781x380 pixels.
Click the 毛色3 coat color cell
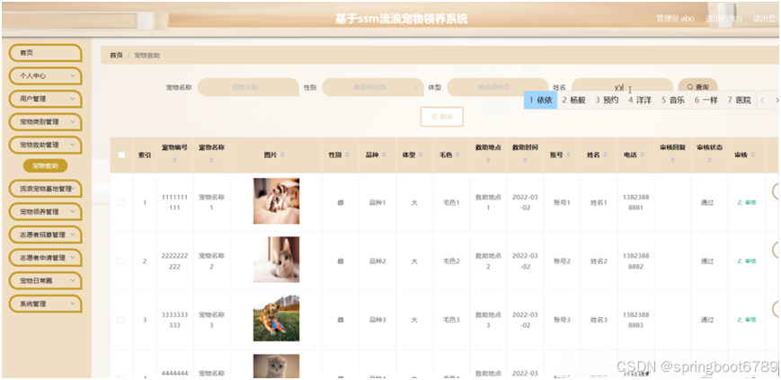[451, 320]
